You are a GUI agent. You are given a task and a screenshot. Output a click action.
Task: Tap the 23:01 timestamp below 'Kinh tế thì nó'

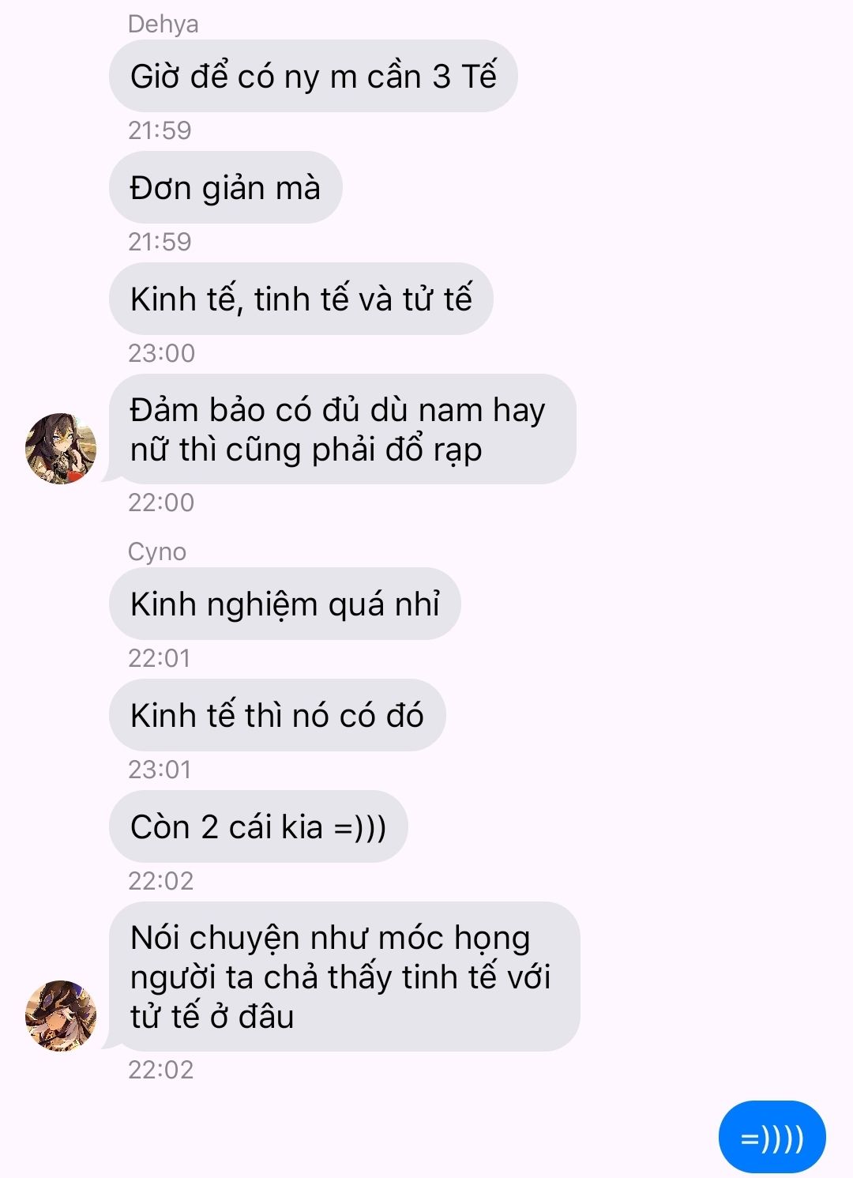coord(160,770)
